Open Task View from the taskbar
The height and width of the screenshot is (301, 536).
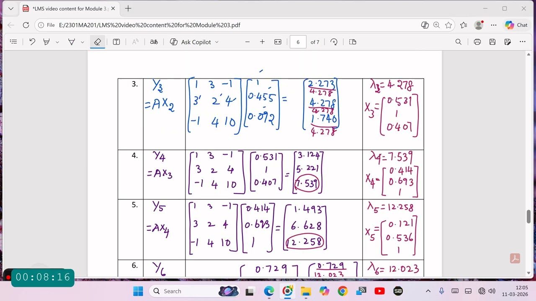[250, 291]
